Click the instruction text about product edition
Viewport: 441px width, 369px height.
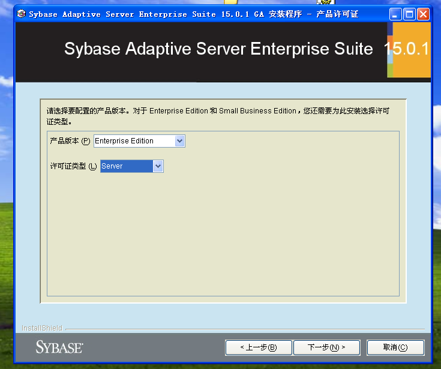(x=218, y=116)
